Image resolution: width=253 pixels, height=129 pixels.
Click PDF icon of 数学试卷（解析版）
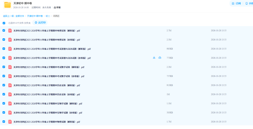(x=10, y=67)
